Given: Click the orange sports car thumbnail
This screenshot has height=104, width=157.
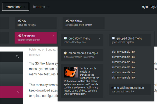Looking at the screenshot, I should (71, 72).
